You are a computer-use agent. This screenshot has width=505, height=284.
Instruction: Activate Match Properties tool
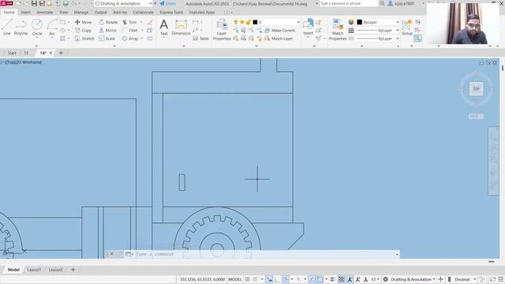(338, 30)
